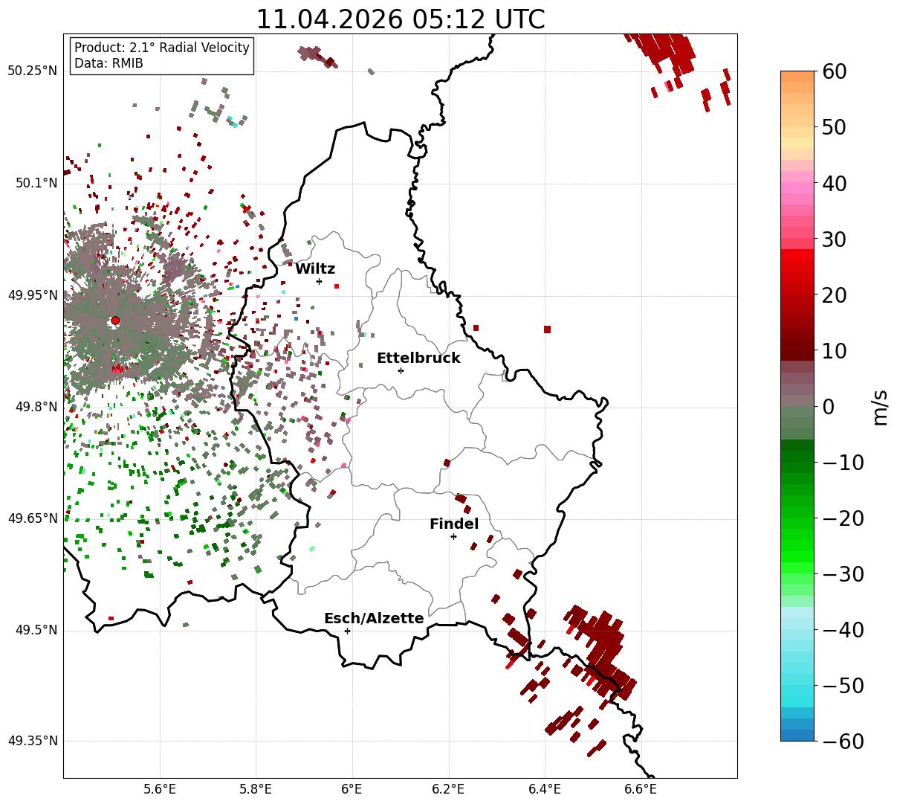Click the 6°E longitude axis label
The width and height of the screenshot is (897, 804).
[x=352, y=789]
